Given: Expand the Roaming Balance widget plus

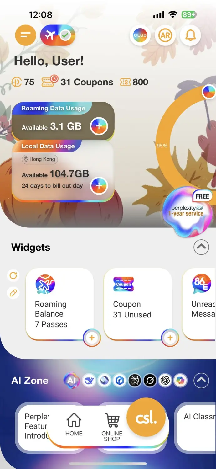Looking at the screenshot, I should [92, 338].
